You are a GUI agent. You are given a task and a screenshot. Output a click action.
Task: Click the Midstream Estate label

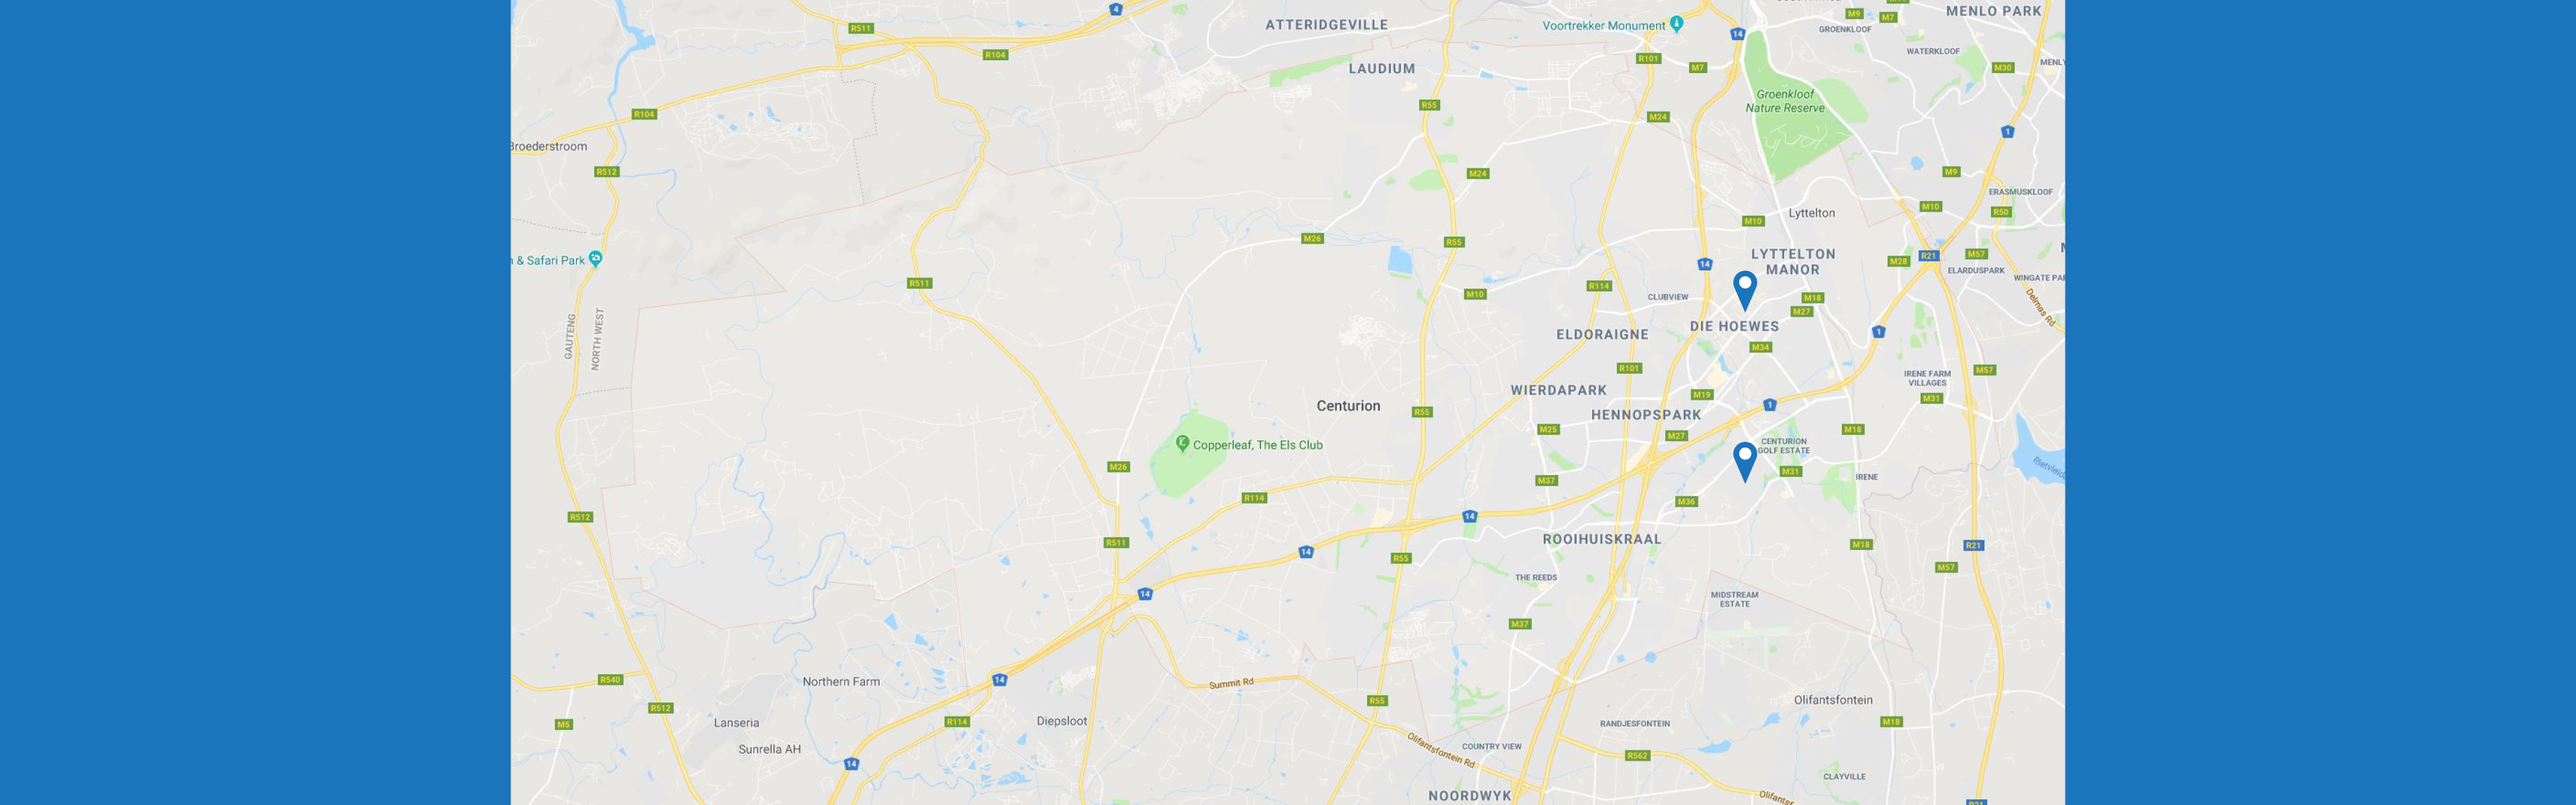[1734, 599]
